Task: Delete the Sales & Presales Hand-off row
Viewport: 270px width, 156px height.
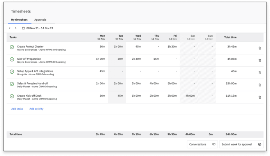Action: point(259,85)
